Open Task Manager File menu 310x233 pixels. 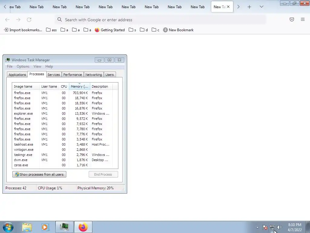10,66
